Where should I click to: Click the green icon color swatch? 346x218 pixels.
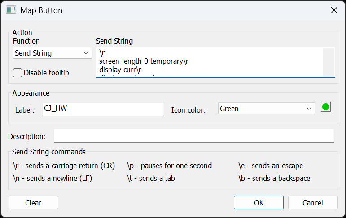click(326, 107)
